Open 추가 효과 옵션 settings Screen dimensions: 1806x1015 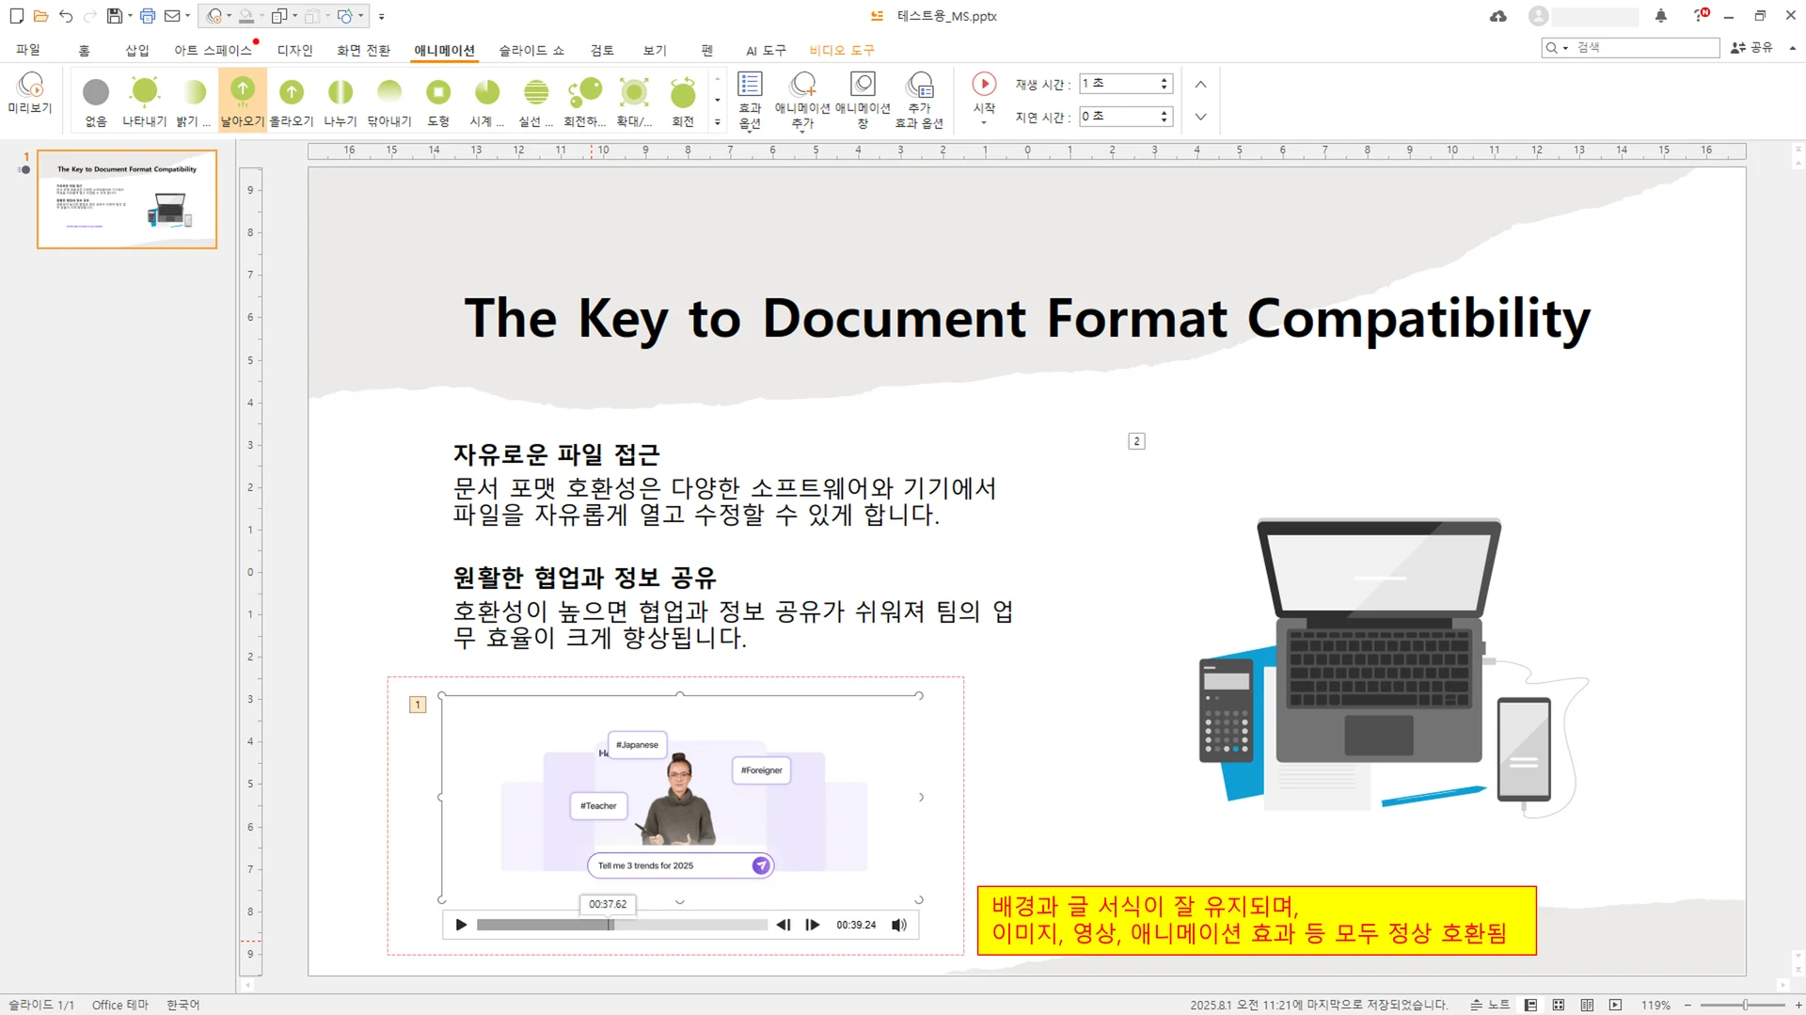(x=919, y=99)
